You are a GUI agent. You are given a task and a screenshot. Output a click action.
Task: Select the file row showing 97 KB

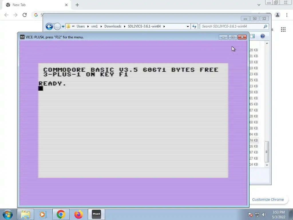click(x=254, y=152)
